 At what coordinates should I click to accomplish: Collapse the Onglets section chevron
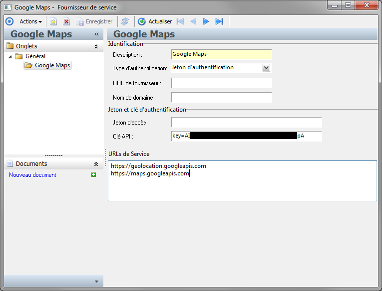tap(96, 46)
